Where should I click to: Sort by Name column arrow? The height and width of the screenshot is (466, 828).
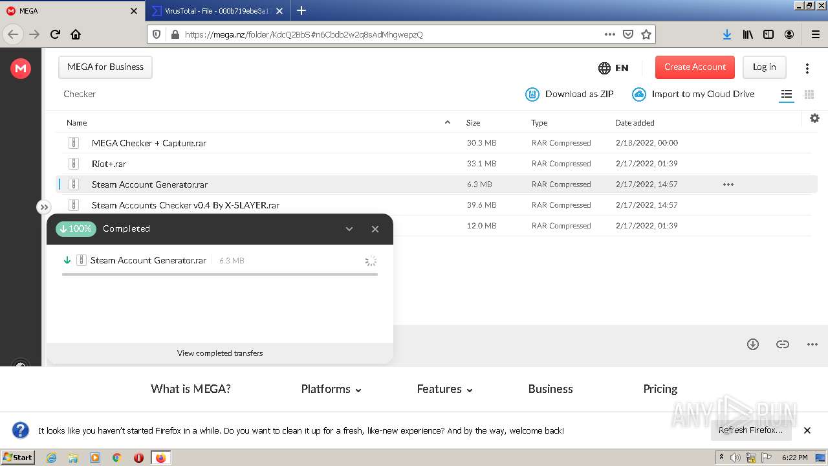(x=447, y=122)
